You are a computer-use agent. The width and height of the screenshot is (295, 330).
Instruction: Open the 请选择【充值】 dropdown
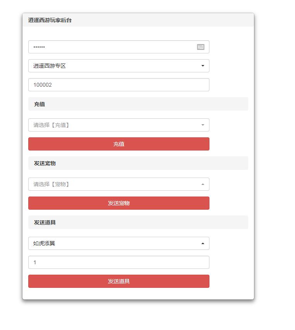116,125
